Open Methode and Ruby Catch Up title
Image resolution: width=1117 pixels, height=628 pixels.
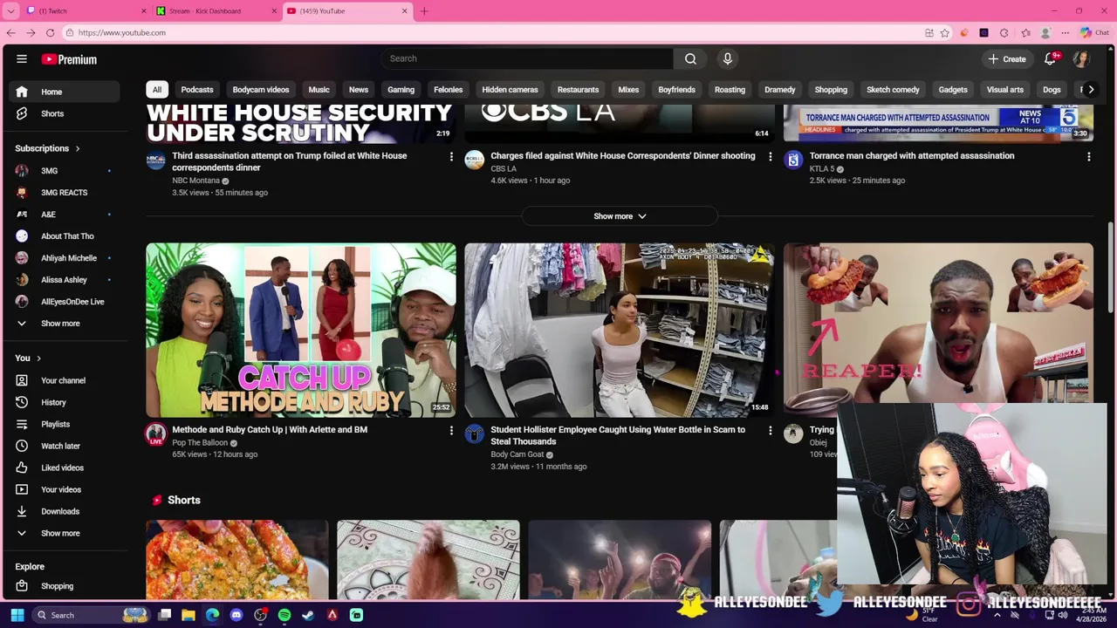pos(270,430)
